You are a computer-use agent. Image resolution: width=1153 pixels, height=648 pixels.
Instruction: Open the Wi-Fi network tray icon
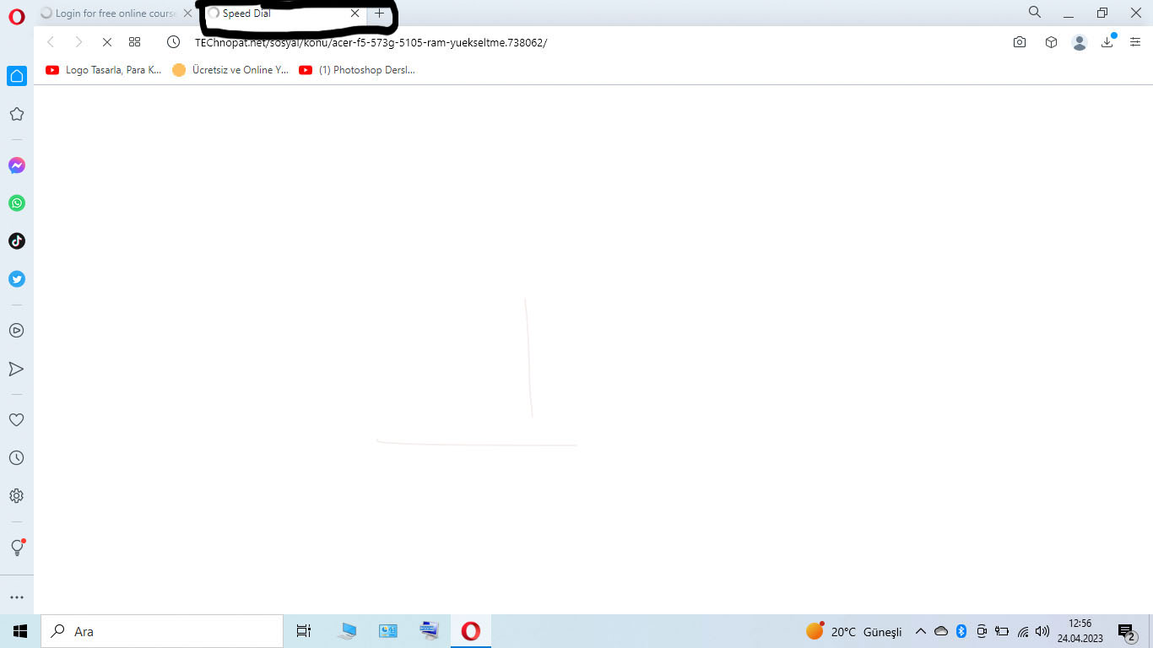[x=1023, y=631]
